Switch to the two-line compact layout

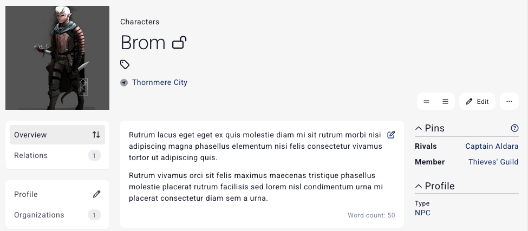(426, 101)
